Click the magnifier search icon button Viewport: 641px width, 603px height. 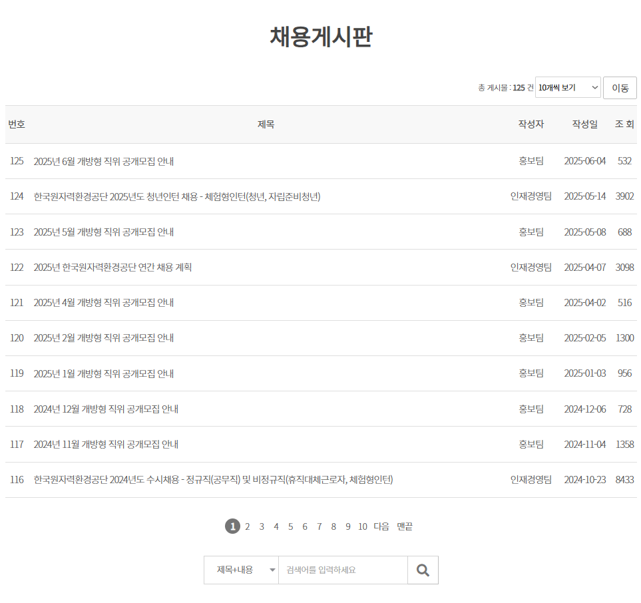(x=423, y=570)
